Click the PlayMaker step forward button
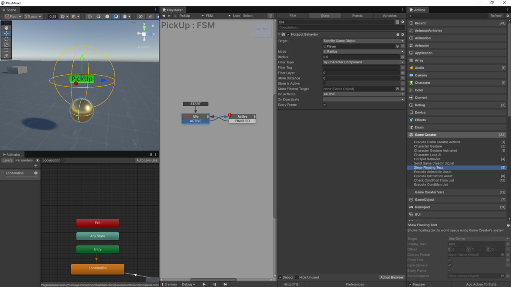The image size is (511, 287). tap(225, 284)
